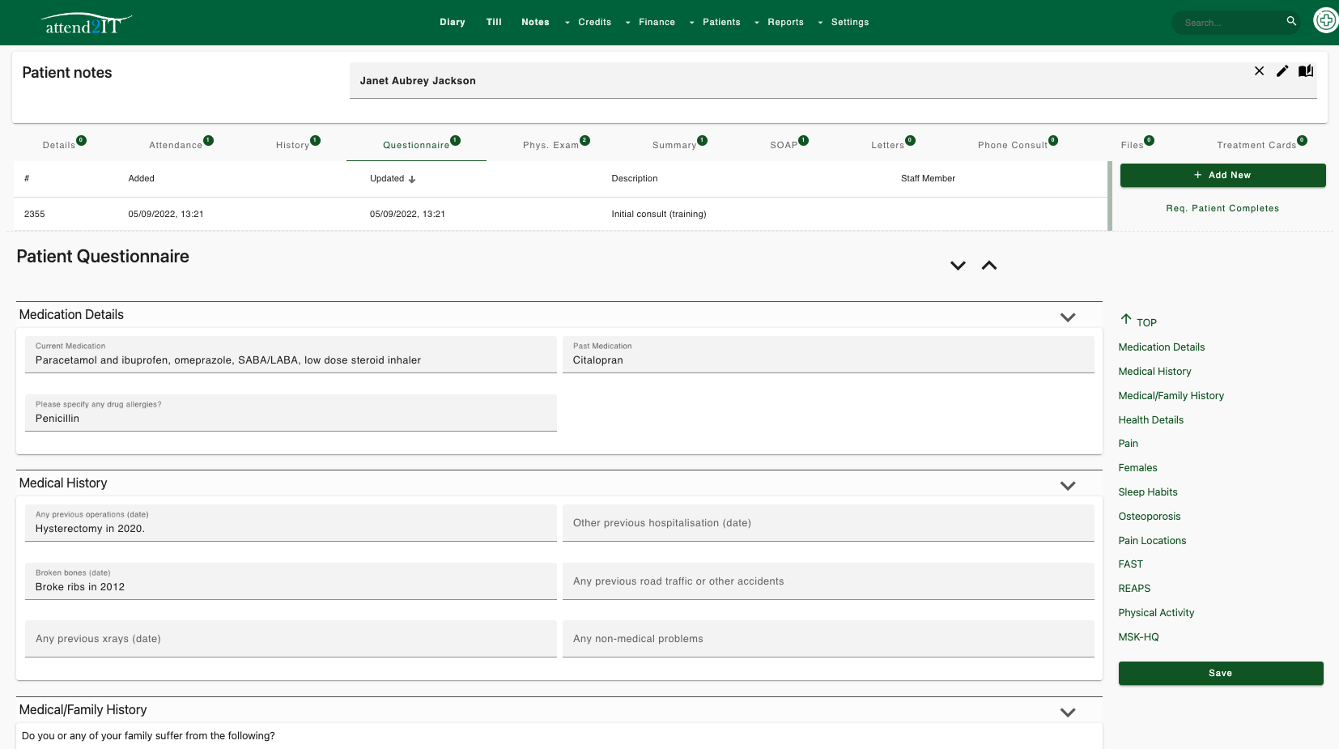Click the down chevron beside Patient Questionnaire
Viewport: 1339px width, 749px height.
click(x=958, y=265)
